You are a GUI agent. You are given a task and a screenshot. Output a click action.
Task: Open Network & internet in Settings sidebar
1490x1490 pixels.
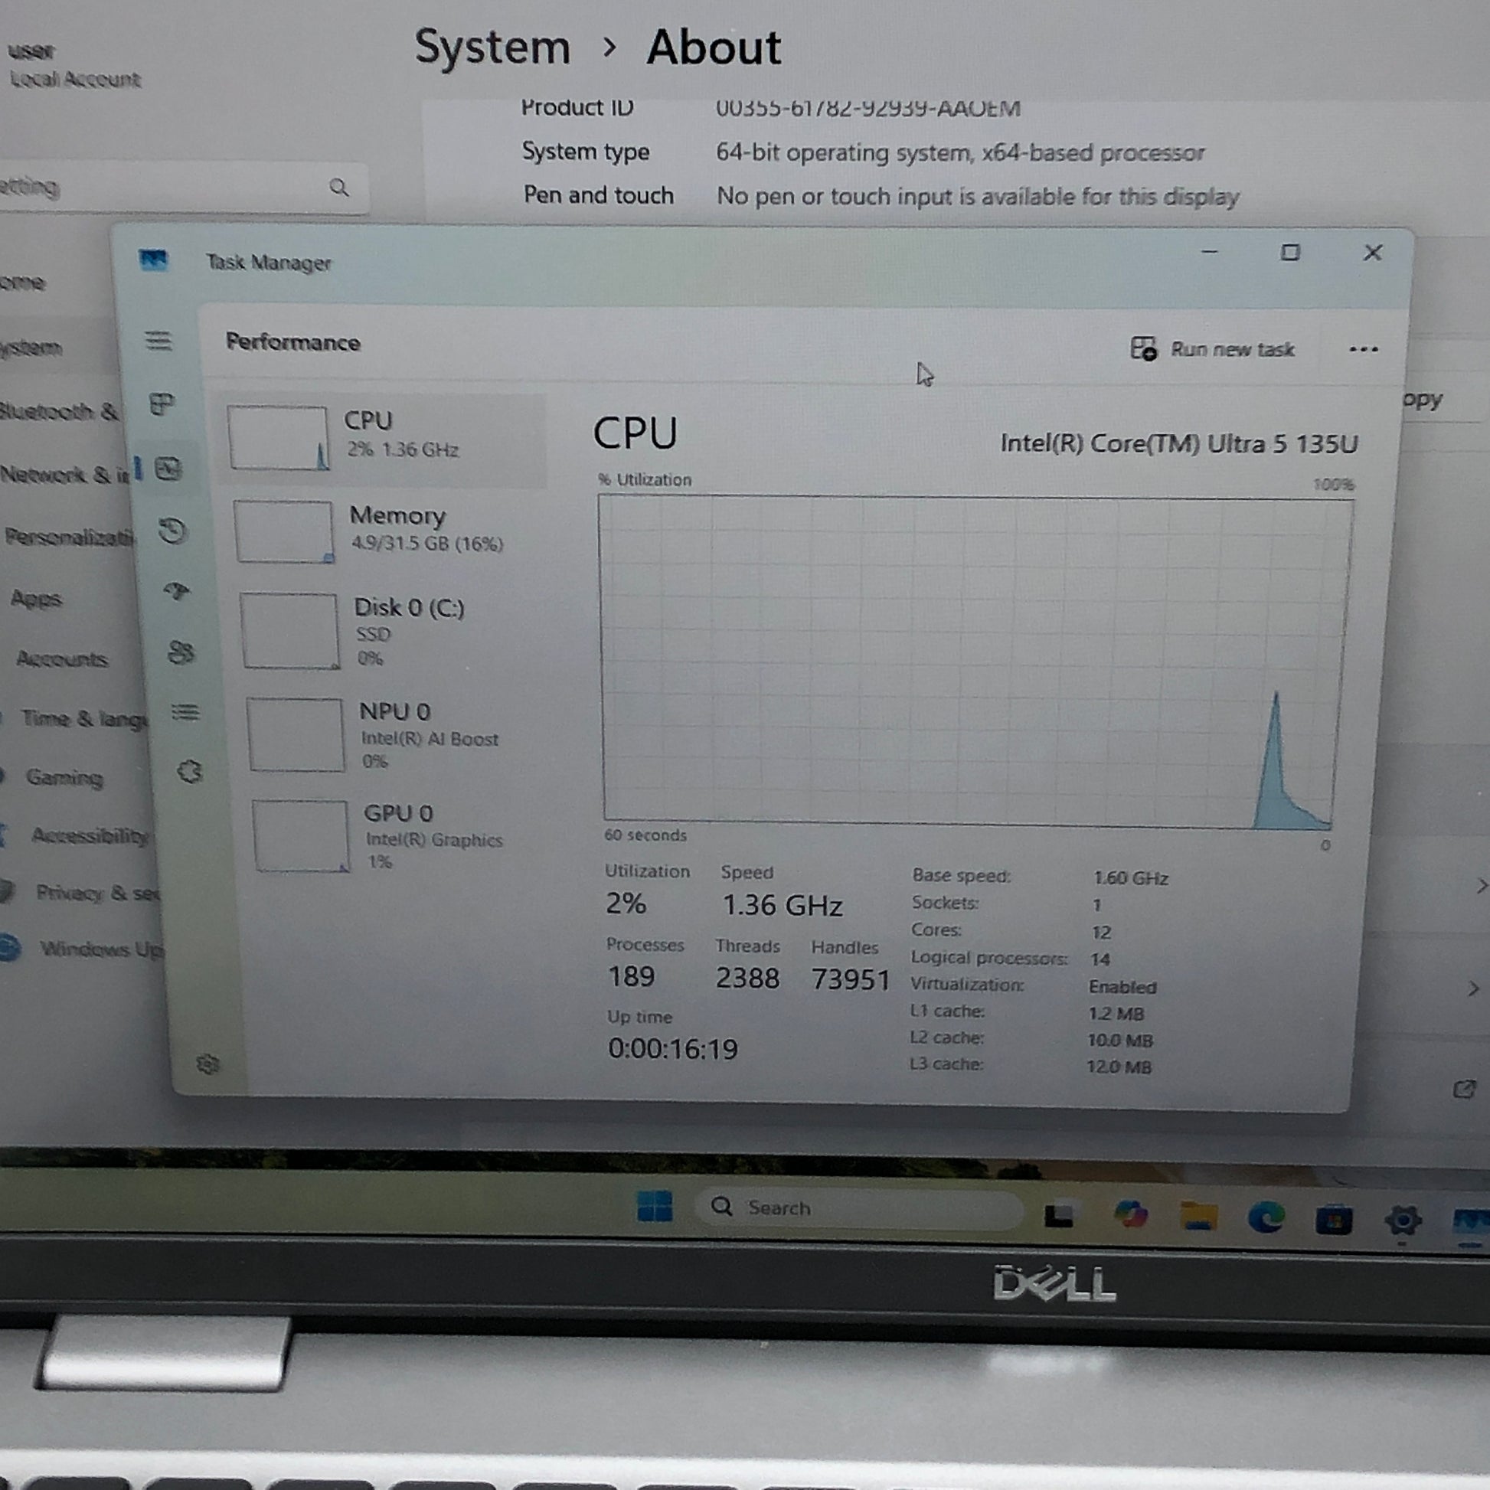point(65,474)
